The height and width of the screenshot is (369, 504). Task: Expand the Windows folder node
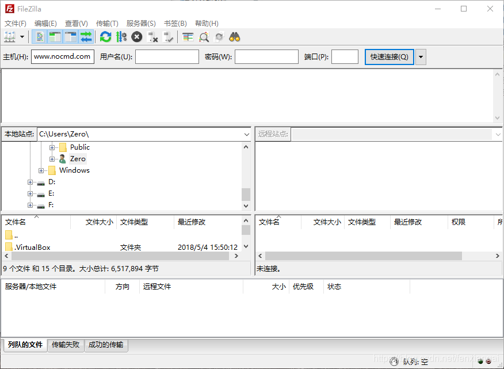(x=41, y=171)
